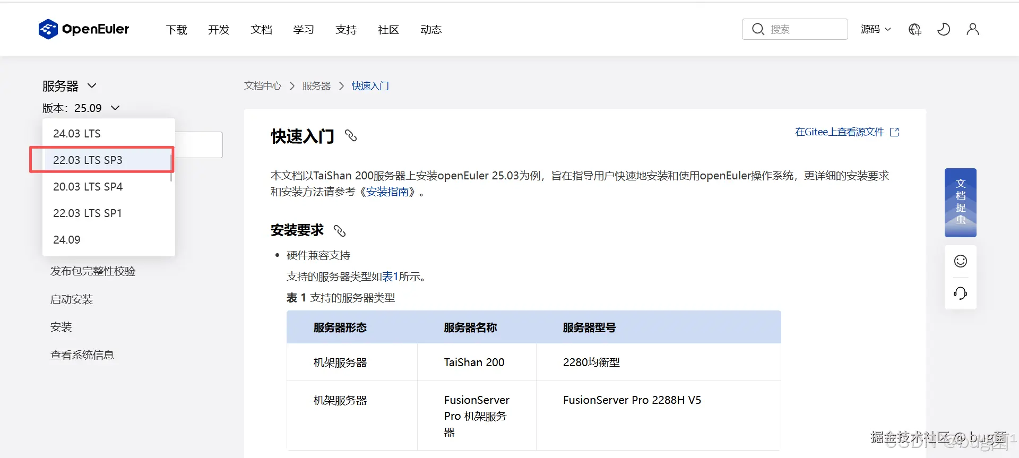Select version 22.03 LTS SP1

[x=108, y=213]
